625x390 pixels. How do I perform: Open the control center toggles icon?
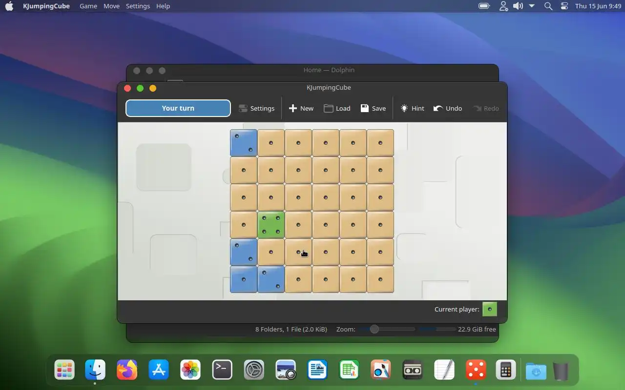pyautogui.click(x=564, y=6)
